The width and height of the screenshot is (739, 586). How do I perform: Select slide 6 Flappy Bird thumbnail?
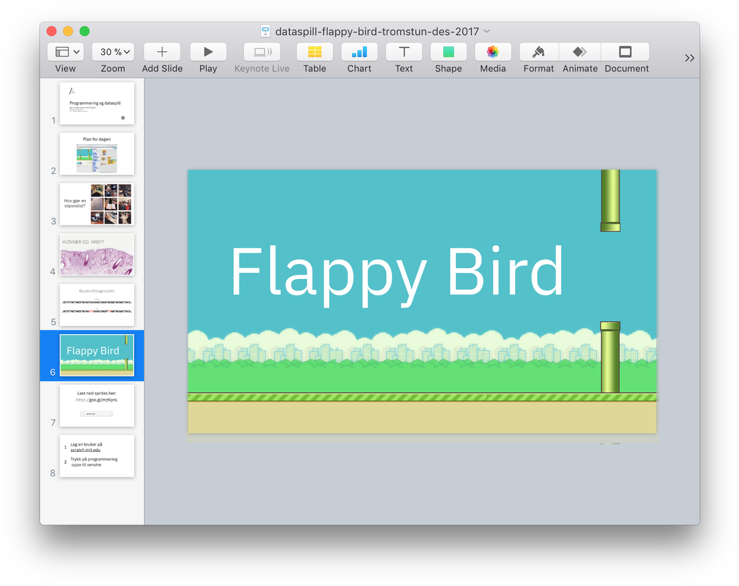point(97,355)
